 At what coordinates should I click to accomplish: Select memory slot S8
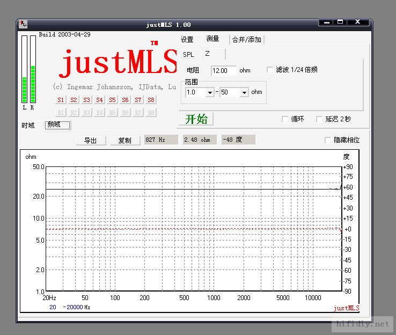[x=151, y=100]
